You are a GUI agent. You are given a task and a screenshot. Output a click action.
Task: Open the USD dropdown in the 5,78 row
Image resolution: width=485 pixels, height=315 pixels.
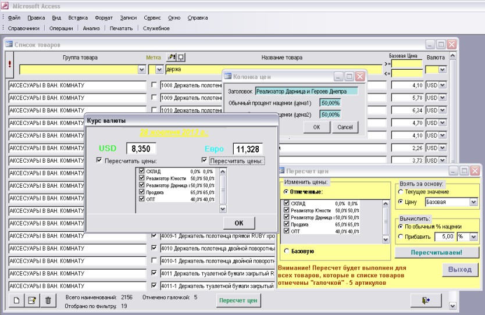(x=443, y=98)
